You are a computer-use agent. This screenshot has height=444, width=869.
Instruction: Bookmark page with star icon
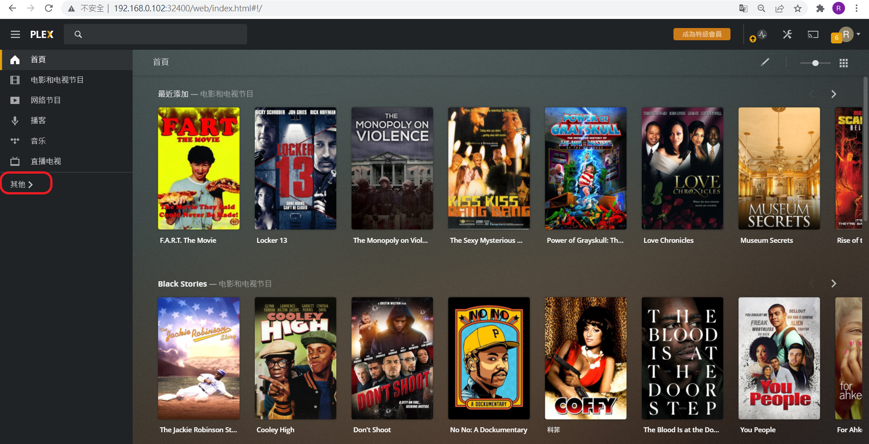pyautogui.click(x=797, y=8)
